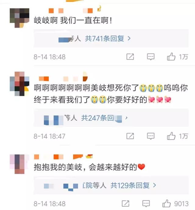Open the third commenter's avatar
The height and width of the screenshot is (210, 195).
[x=19, y=164]
